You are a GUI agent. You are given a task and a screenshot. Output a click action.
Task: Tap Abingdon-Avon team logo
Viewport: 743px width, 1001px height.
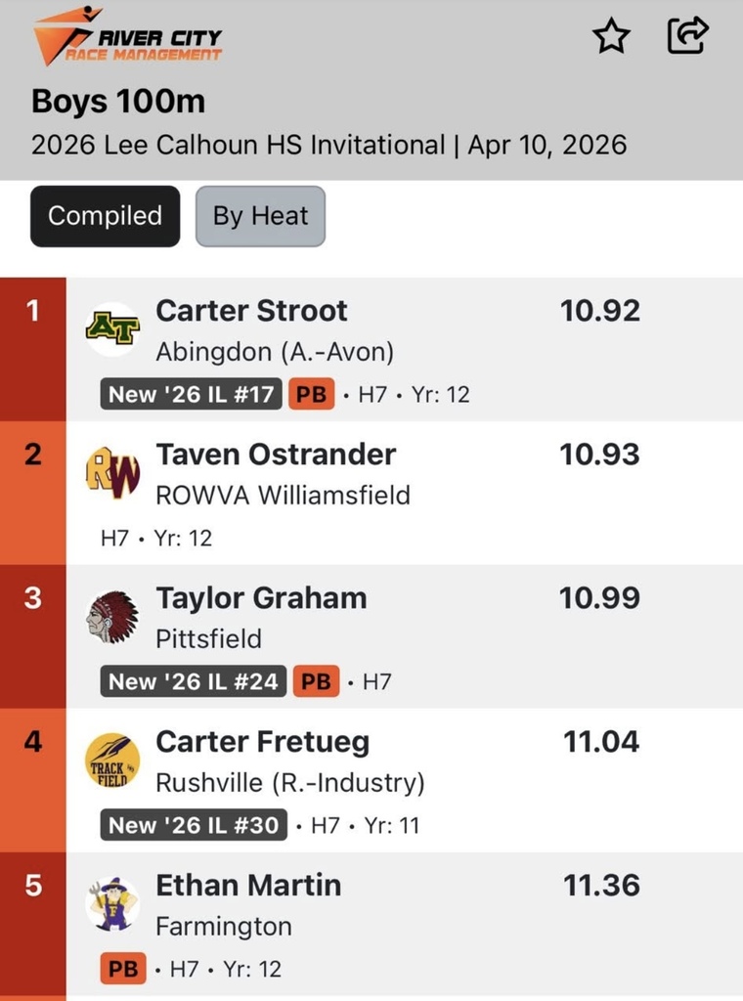coord(112,329)
